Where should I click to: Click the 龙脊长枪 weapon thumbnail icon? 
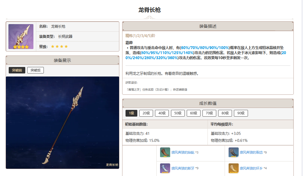point(20,36)
